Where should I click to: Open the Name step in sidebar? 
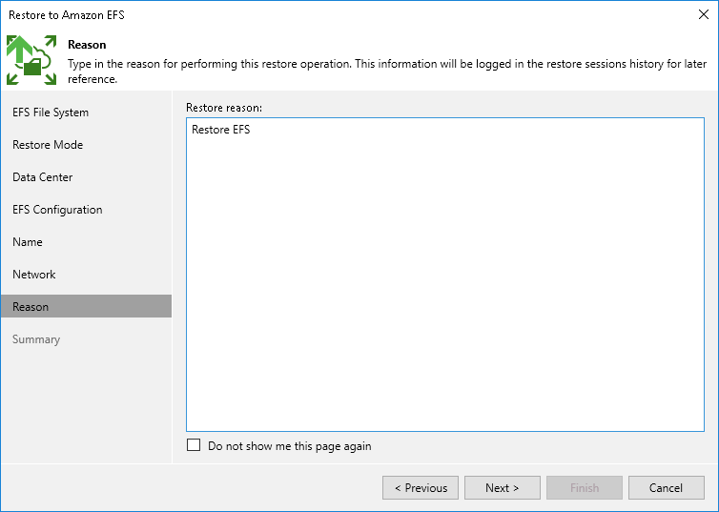[x=28, y=242]
